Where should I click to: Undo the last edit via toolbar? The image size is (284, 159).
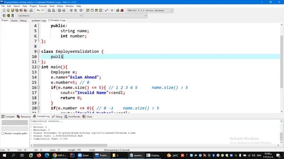pos(38,11)
